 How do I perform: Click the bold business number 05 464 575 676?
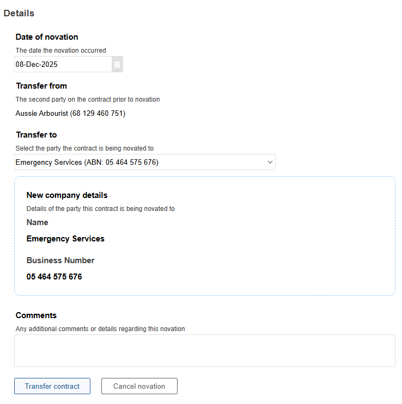54,277
